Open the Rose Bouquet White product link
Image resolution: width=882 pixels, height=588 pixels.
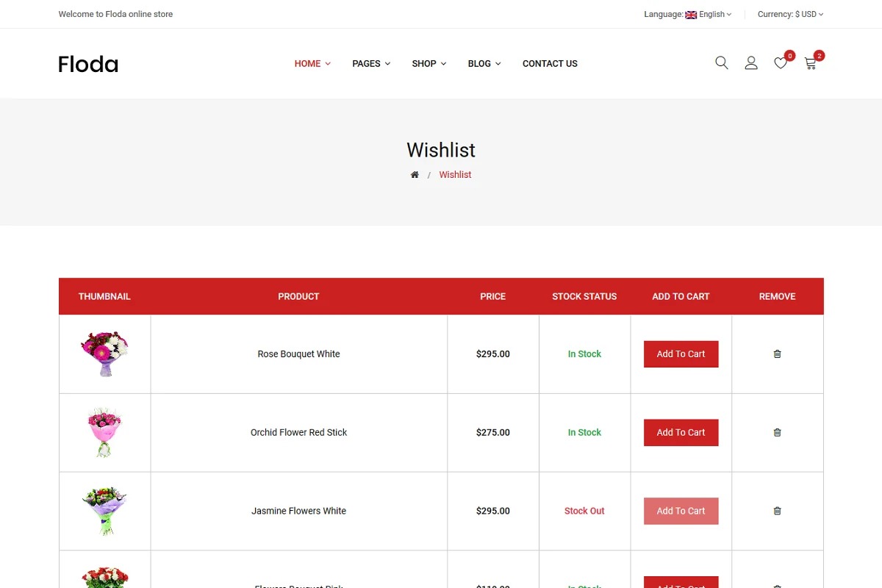point(298,354)
